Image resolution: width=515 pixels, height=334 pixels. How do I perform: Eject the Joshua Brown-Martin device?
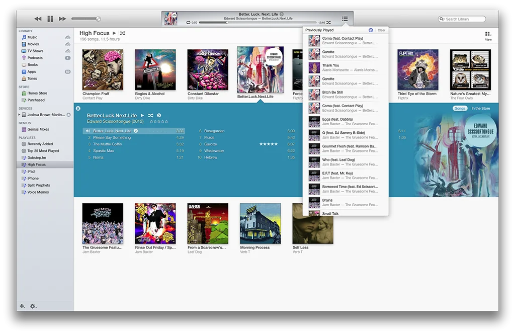pos(68,115)
